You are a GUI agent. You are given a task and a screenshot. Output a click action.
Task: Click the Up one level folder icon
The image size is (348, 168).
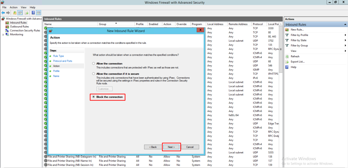click(x=15, y=13)
